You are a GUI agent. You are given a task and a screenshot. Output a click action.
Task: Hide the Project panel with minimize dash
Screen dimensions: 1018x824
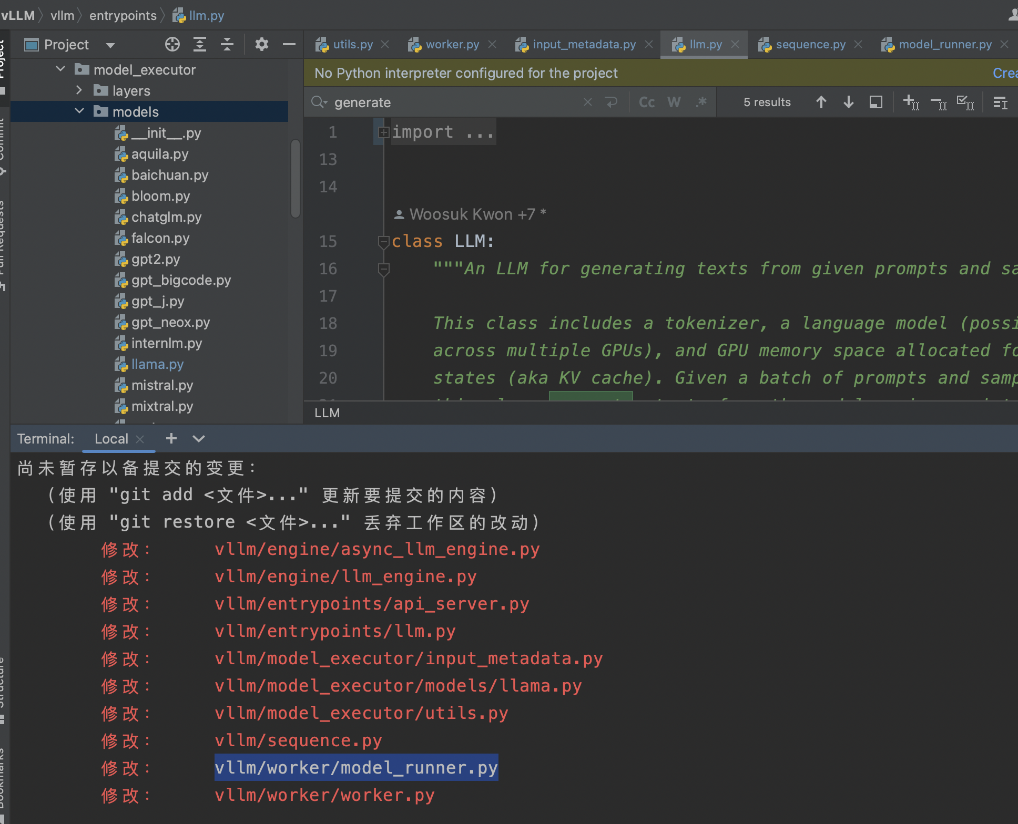coord(289,45)
